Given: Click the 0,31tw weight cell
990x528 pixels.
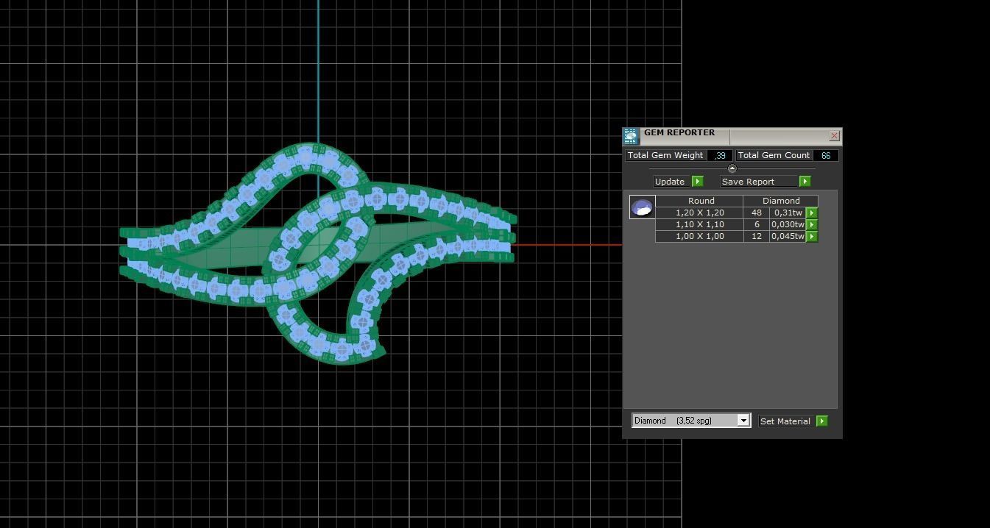Looking at the screenshot, I should (x=788, y=213).
